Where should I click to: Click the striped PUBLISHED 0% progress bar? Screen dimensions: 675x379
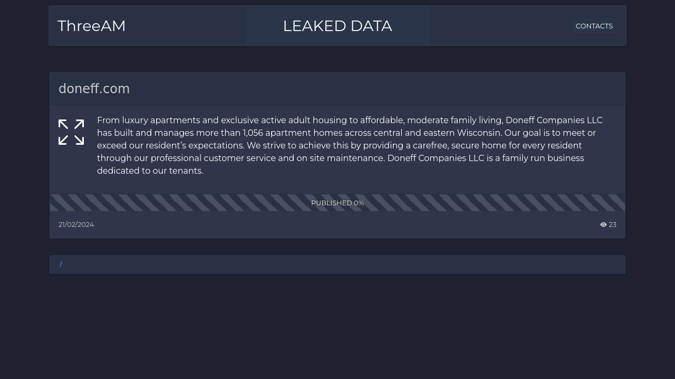[337, 203]
